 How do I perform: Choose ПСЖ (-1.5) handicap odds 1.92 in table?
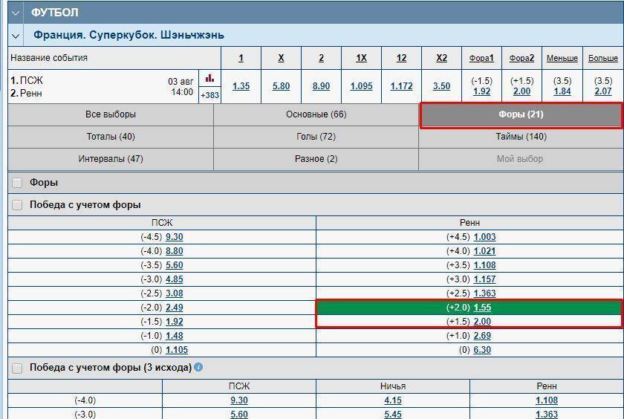click(x=174, y=322)
